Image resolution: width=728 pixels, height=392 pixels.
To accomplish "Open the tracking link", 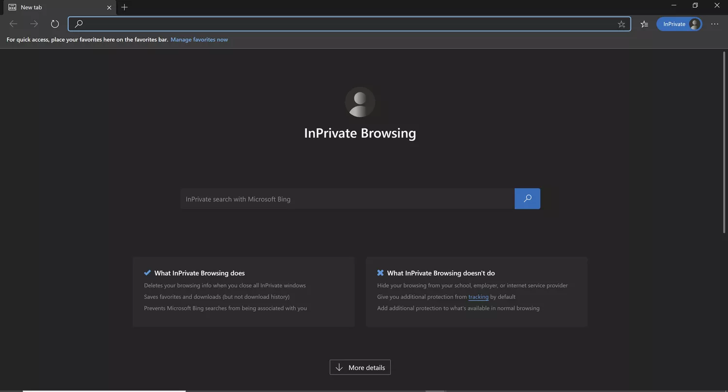I will click(x=478, y=297).
